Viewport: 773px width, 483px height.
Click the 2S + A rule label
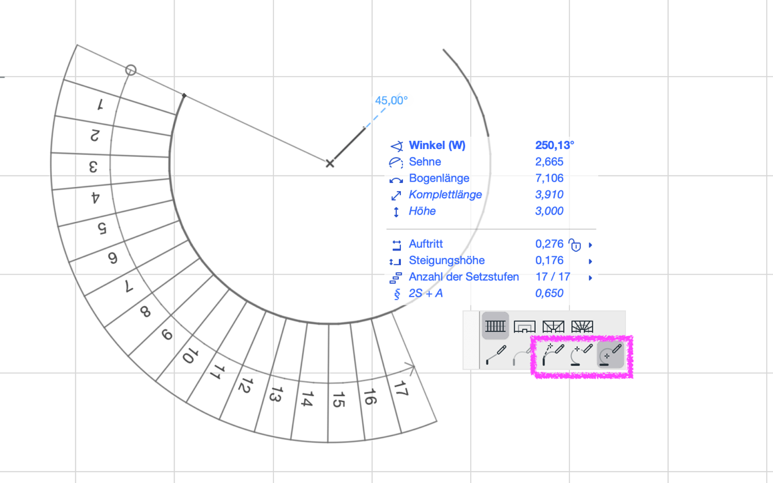click(426, 293)
